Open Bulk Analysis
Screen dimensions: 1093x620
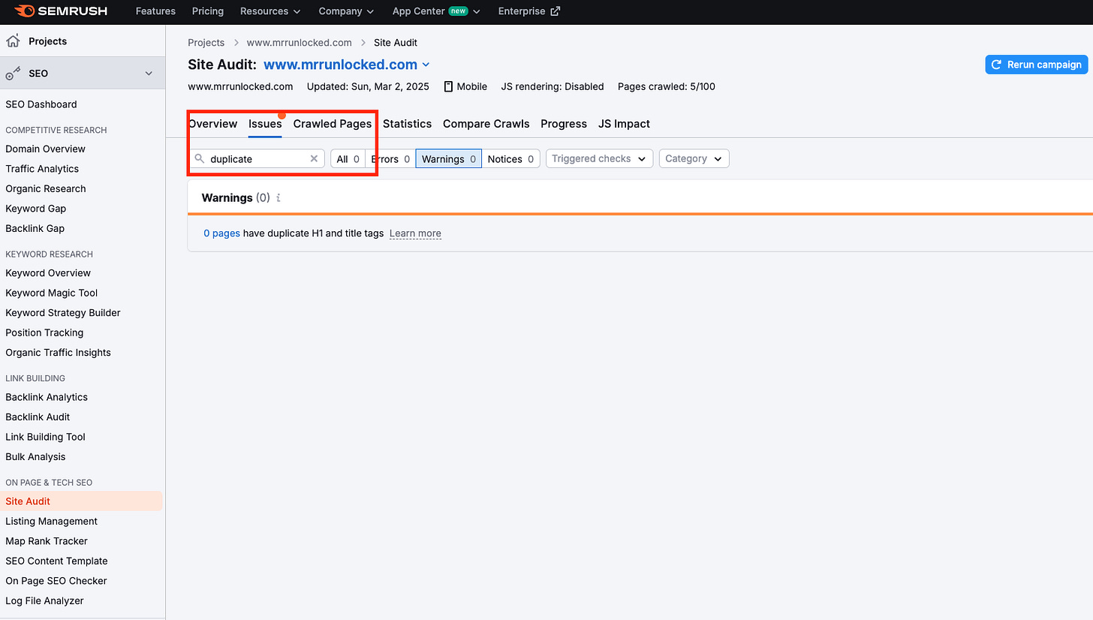(35, 457)
